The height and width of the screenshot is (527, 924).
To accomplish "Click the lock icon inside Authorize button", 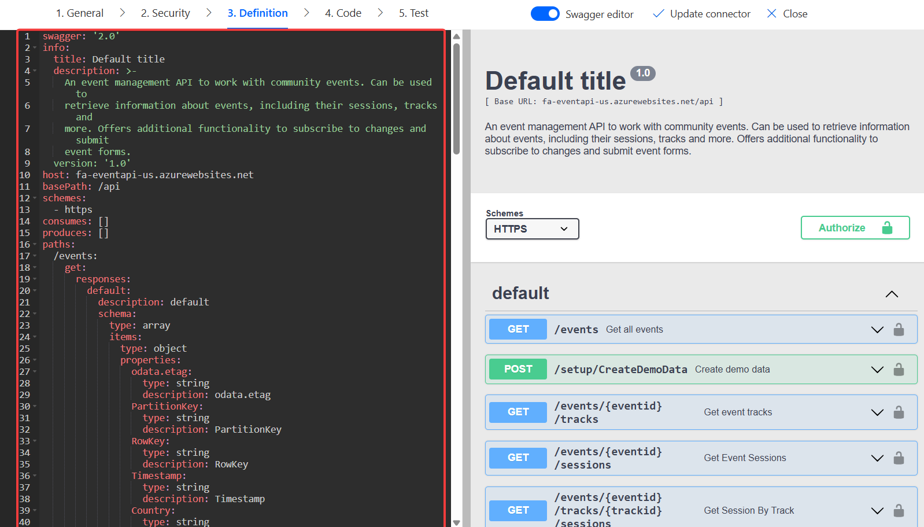I will (887, 228).
